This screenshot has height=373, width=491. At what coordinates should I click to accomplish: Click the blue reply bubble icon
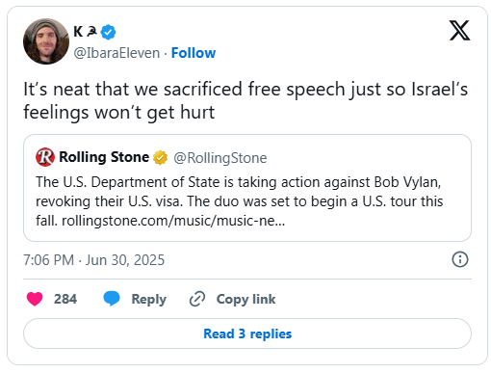112,299
